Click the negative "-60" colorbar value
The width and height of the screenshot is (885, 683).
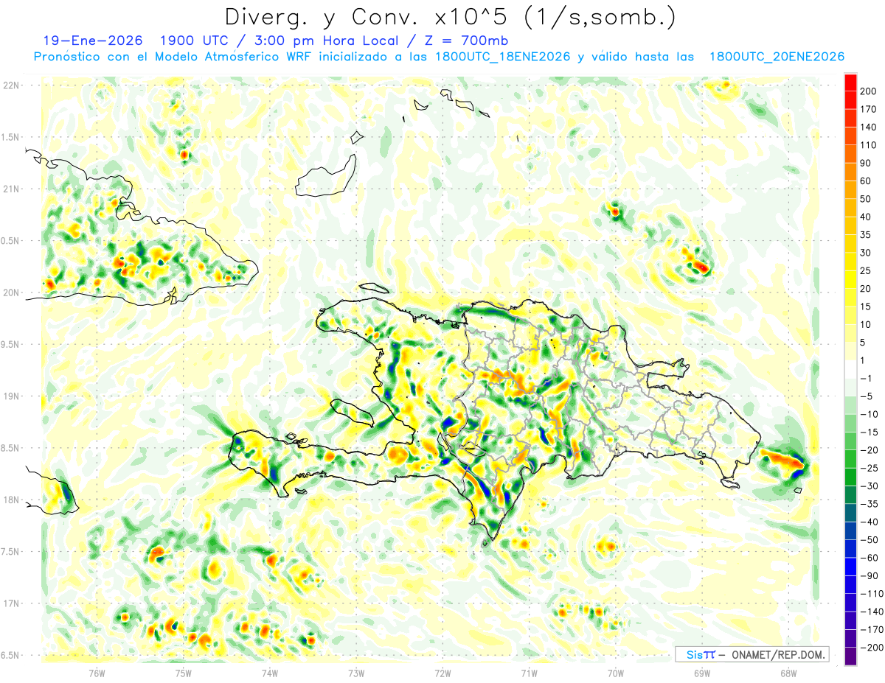tap(869, 558)
